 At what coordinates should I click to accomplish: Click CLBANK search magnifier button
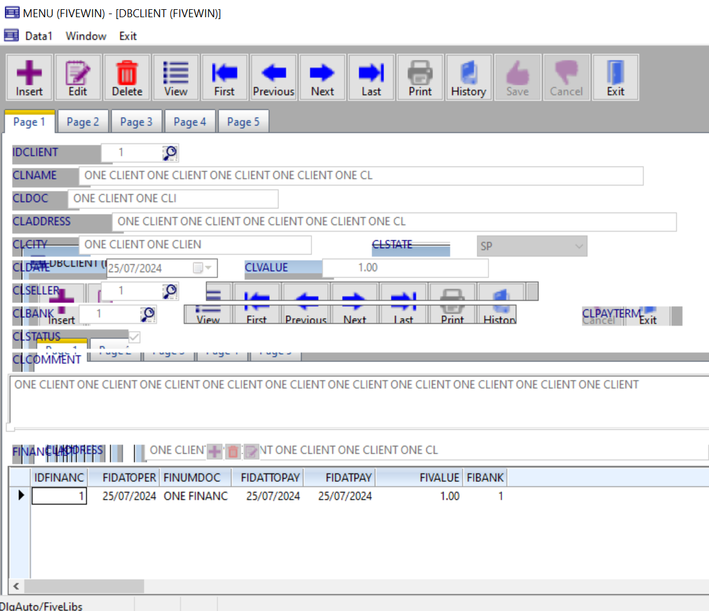point(147,315)
